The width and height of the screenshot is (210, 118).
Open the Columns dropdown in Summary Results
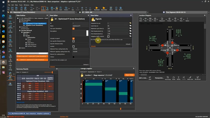coord(24,72)
